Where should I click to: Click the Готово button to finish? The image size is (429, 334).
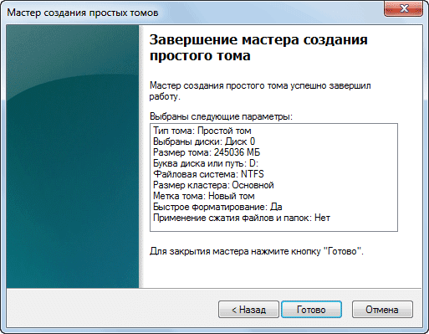click(311, 310)
